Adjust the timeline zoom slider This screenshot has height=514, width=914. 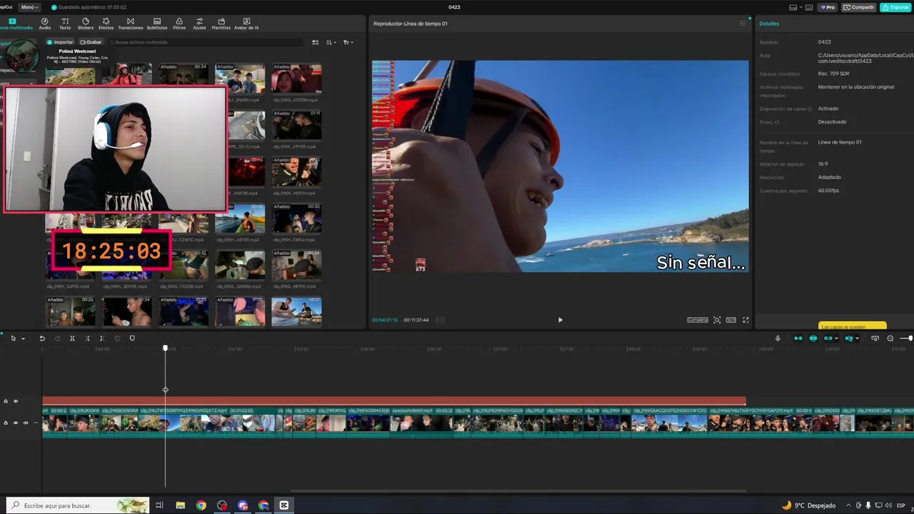pyautogui.click(x=906, y=338)
